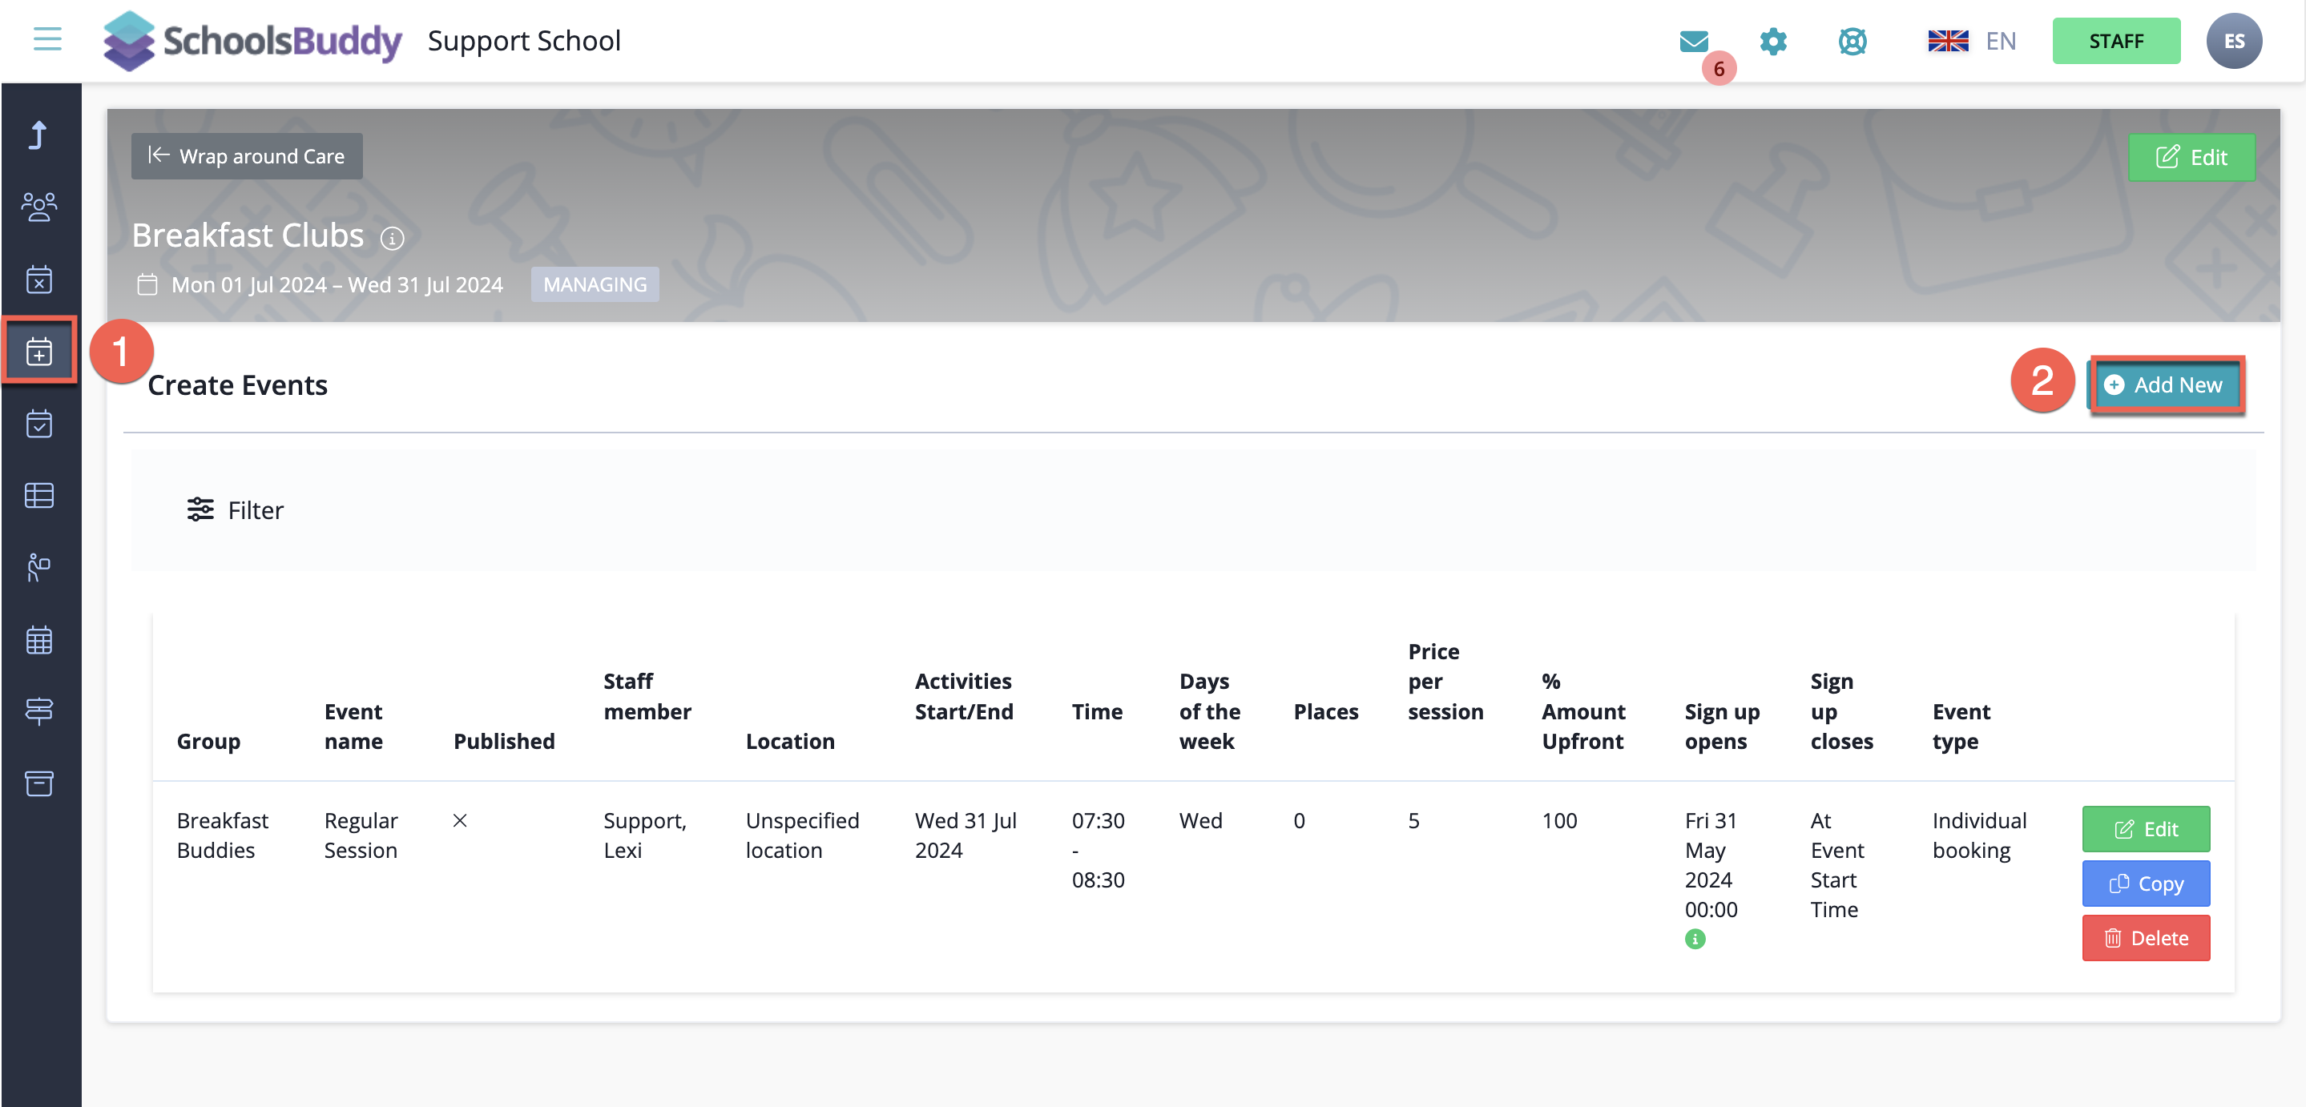This screenshot has height=1107, width=2306.
Task: Click the message count badge 6
Action: (x=1718, y=68)
